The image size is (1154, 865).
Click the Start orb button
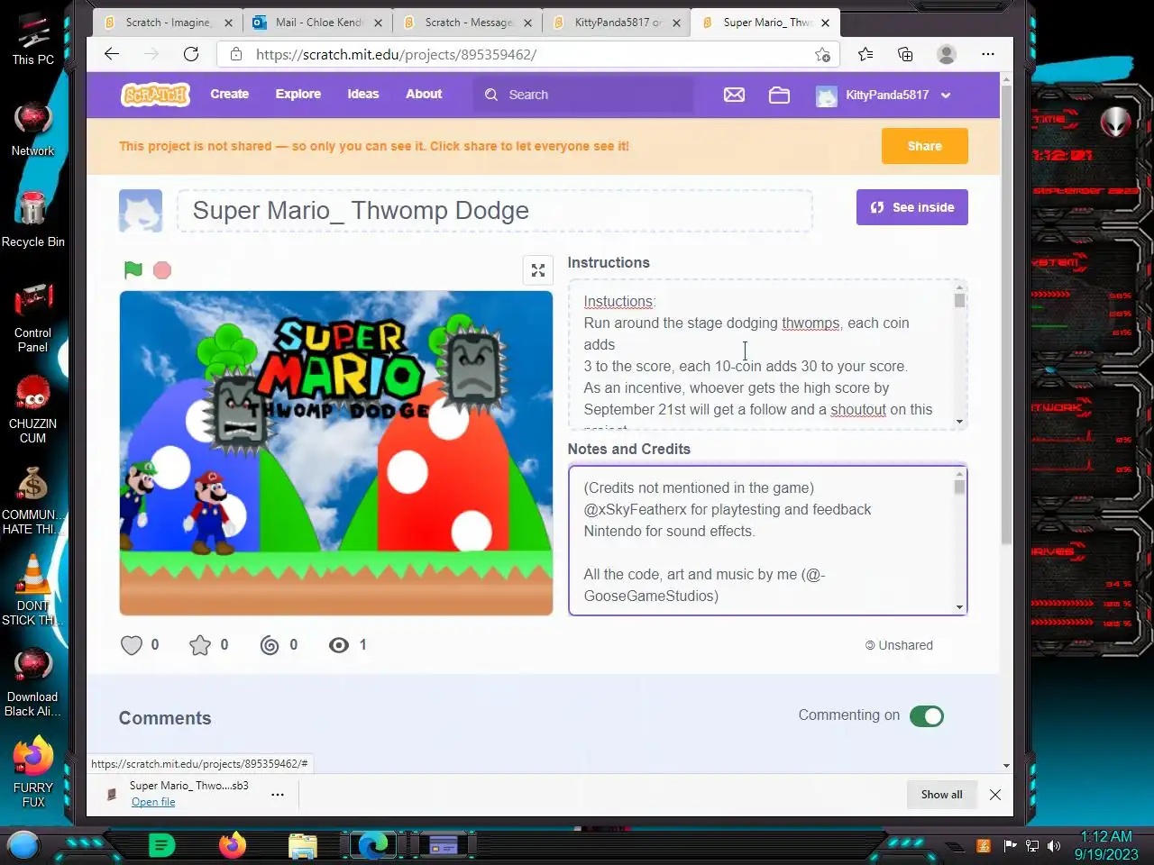pos(24,845)
